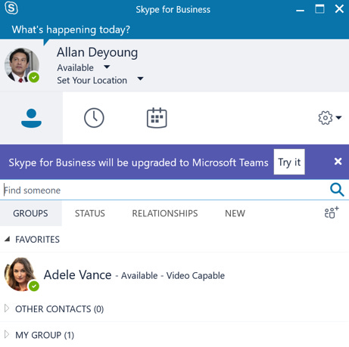Open the Meetings calendar icon

[157, 118]
